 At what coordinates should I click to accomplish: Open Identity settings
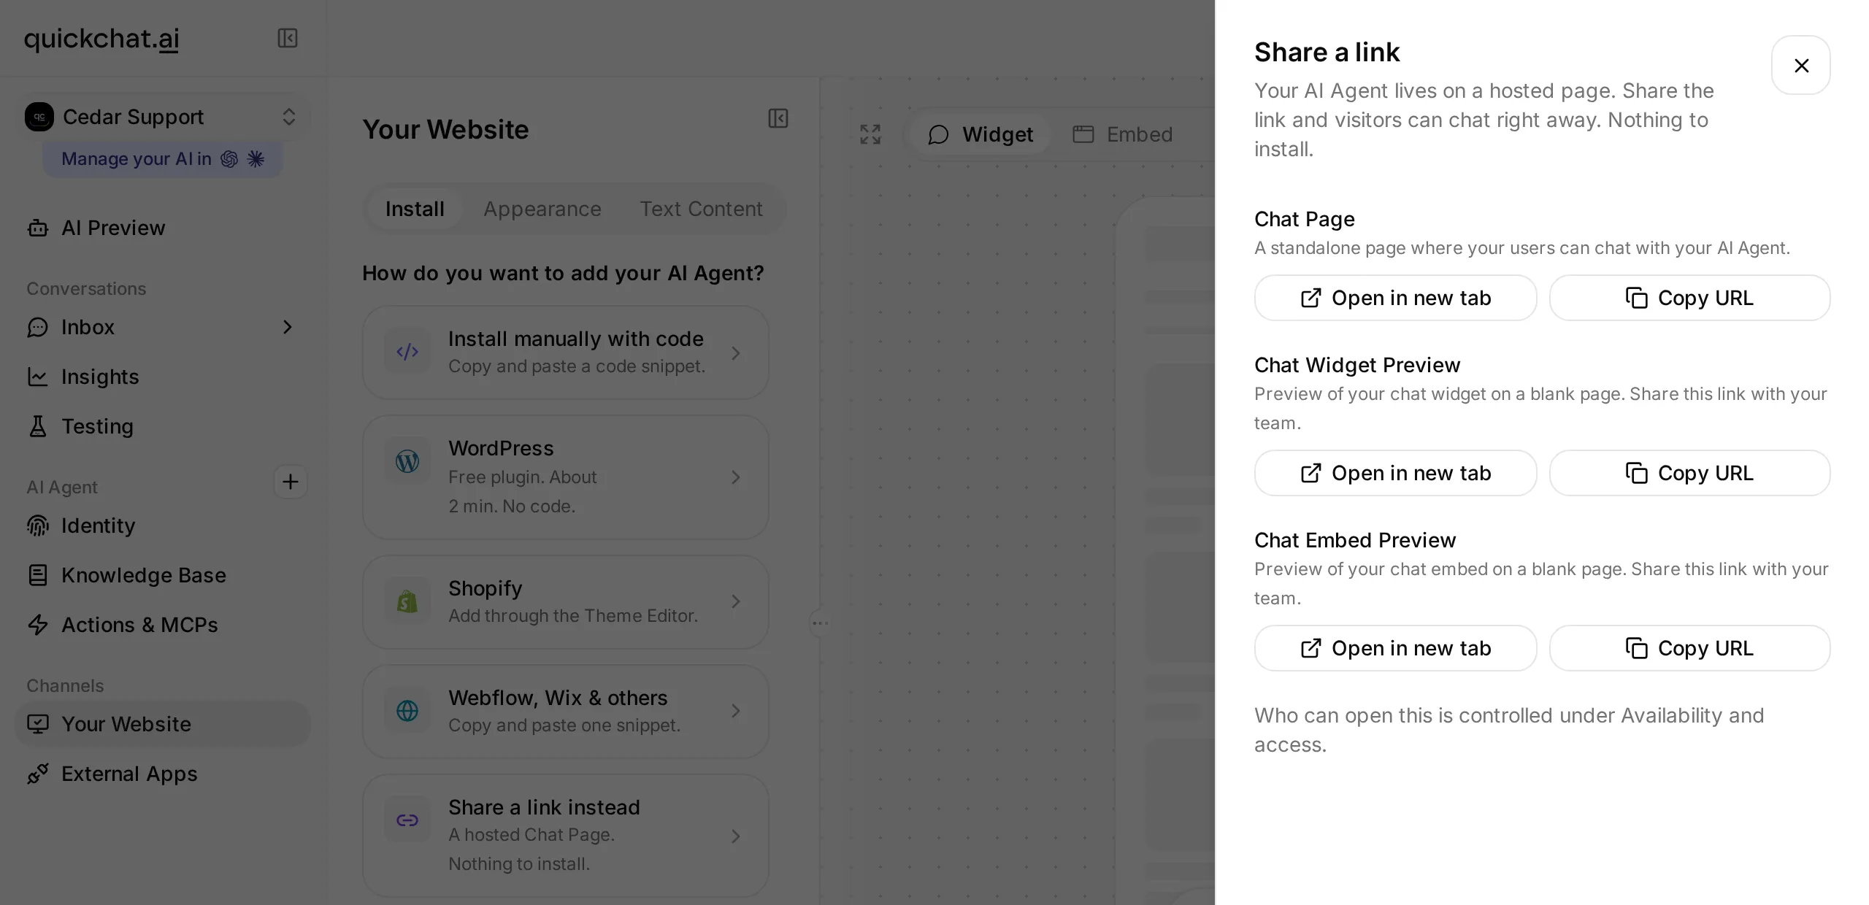[x=162, y=525]
